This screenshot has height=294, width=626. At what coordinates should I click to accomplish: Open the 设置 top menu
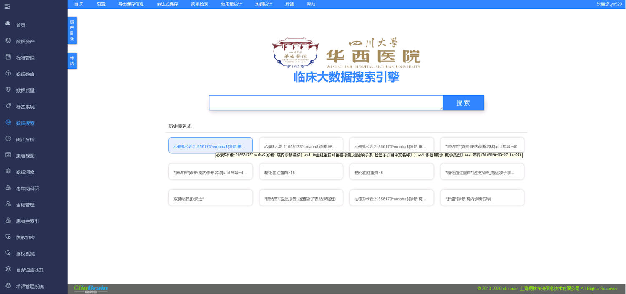pyautogui.click(x=101, y=4)
